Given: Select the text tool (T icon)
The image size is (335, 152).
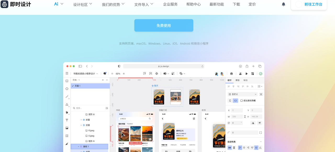Looking at the screenshot, I should (67, 120).
